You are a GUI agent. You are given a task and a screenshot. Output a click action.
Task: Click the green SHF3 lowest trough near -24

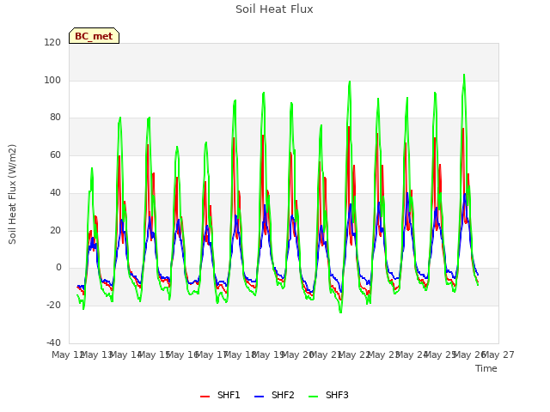click(x=340, y=312)
